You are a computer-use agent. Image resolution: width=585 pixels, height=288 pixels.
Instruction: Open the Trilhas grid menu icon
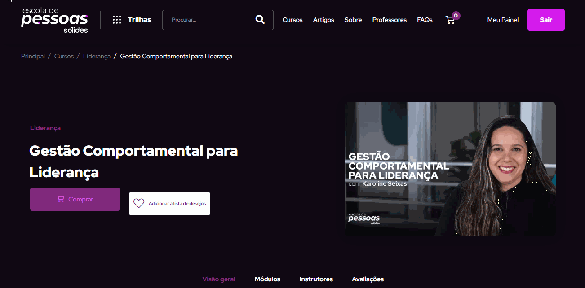[117, 20]
